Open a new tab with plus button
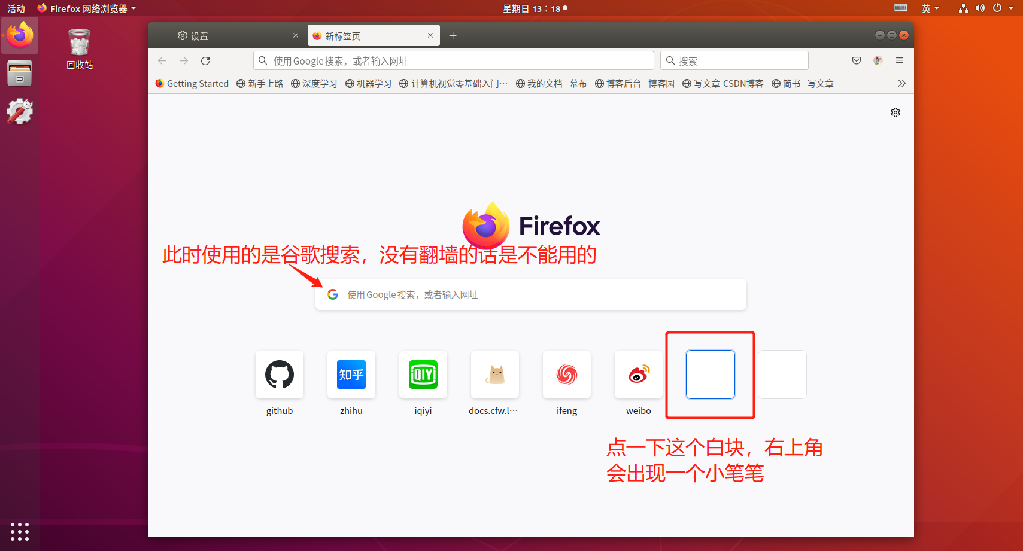The height and width of the screenshot is (551, 1023). pyautogui.click(x=453, y=36)
